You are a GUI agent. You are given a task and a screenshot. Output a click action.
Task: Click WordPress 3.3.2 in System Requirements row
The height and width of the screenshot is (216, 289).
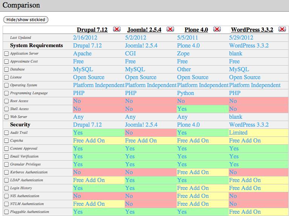[249, 46]
